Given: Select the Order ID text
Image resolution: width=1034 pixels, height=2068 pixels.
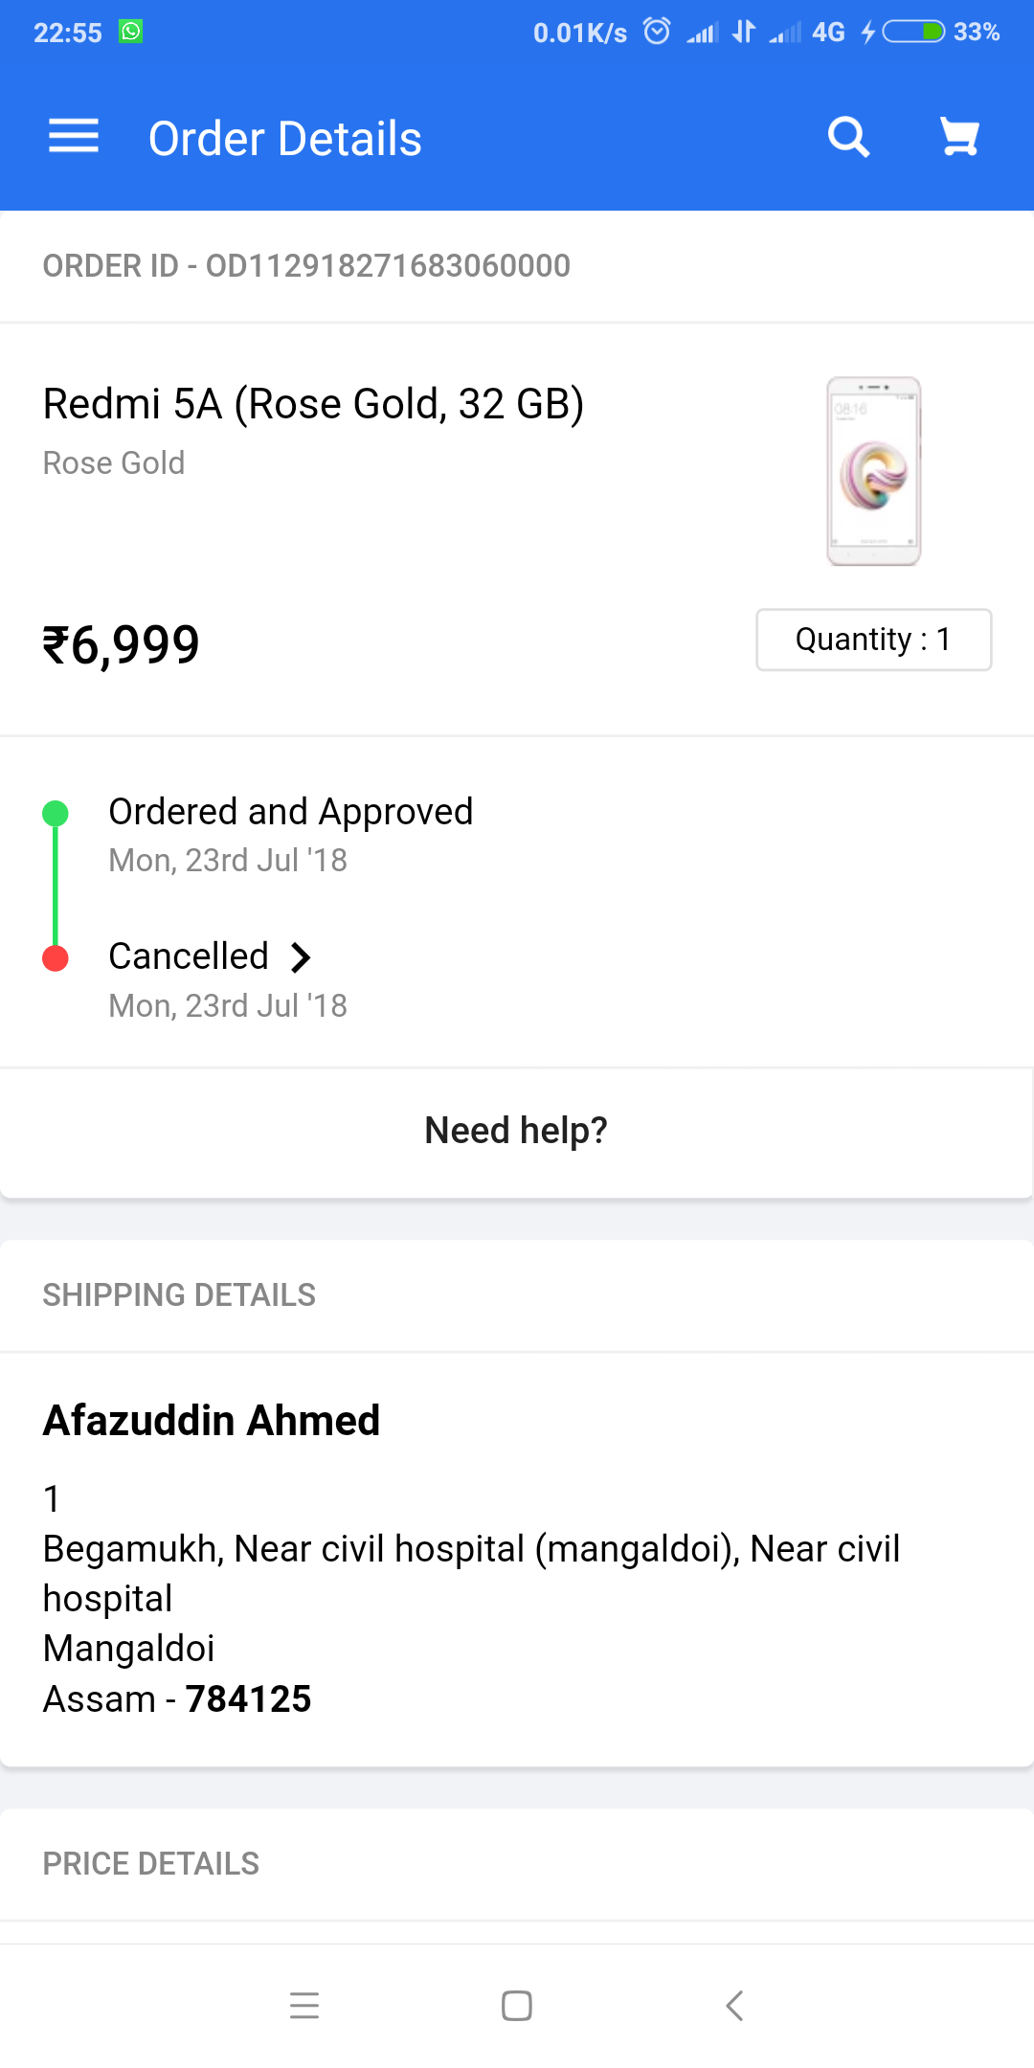Looking at the screenshot, I should [x=306, y=266].
